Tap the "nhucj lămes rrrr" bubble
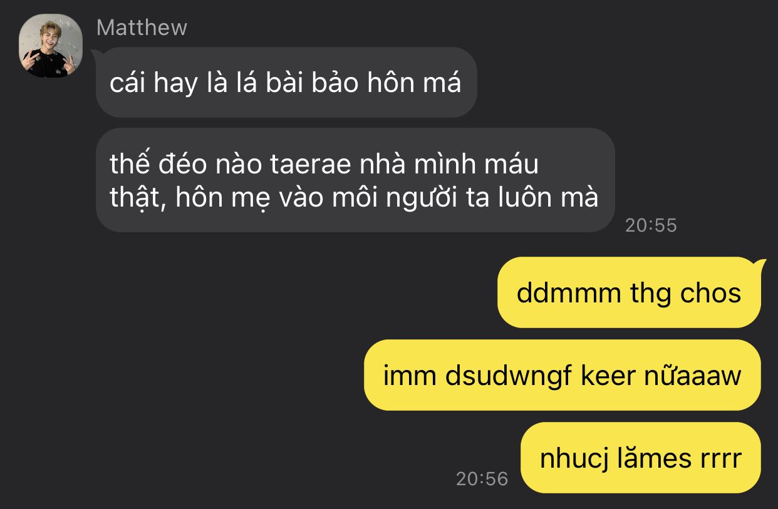 point(641,458)
